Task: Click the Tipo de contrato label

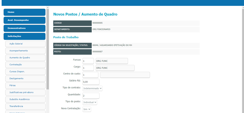Action: 72,88
